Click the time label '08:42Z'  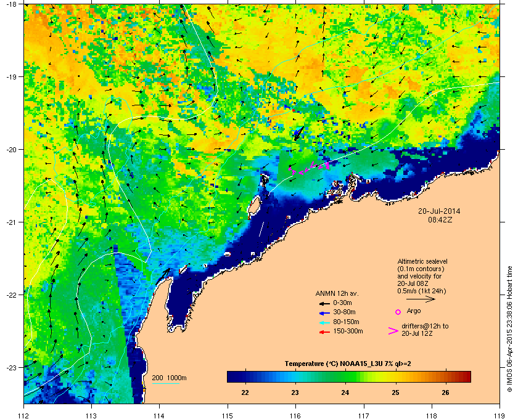click(440, 219)
